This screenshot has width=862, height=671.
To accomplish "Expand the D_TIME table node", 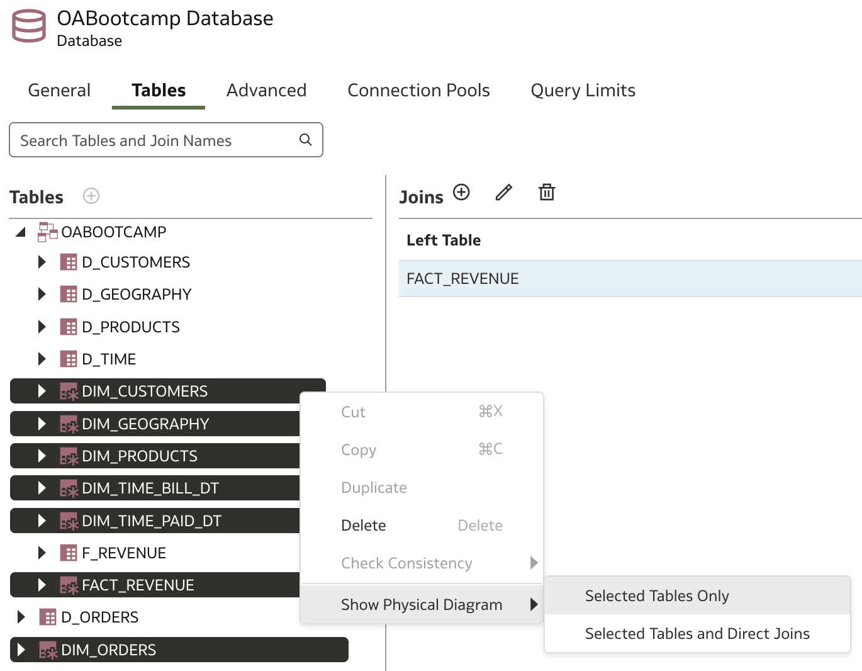I will tap(42, 359).
